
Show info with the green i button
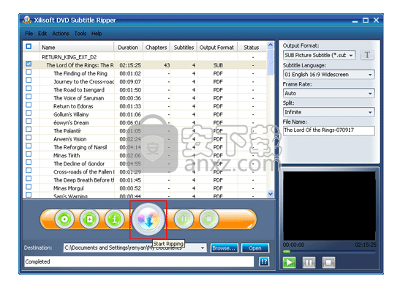114,219
